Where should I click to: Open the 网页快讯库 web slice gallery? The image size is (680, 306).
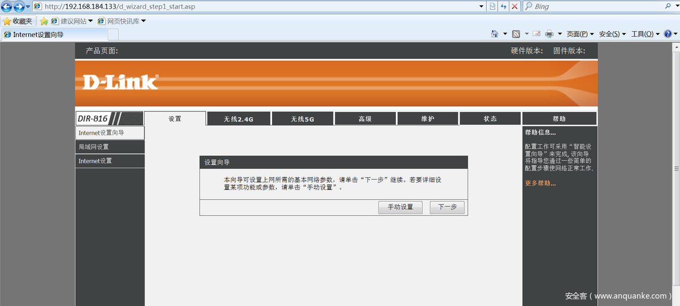(122, 21)
